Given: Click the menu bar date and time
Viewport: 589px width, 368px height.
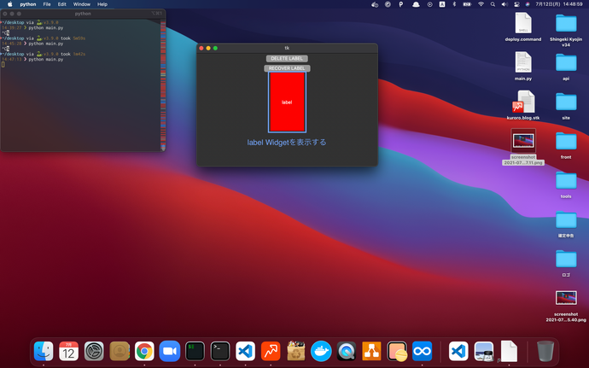Looking at the screenshot, I should tap(559, 4).
